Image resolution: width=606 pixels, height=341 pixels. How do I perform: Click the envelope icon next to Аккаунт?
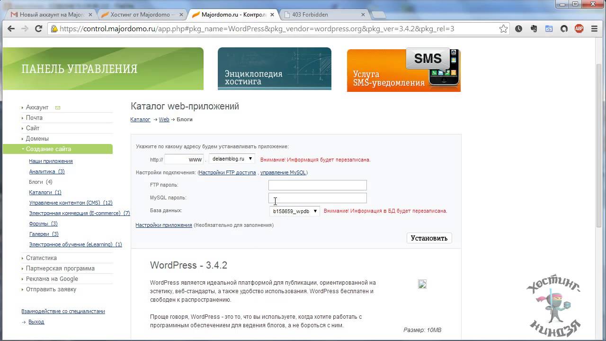[58, 108]
